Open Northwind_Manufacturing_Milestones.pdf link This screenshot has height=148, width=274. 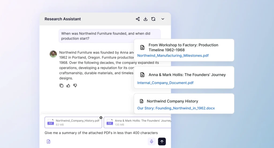click(x=173, y=56)
